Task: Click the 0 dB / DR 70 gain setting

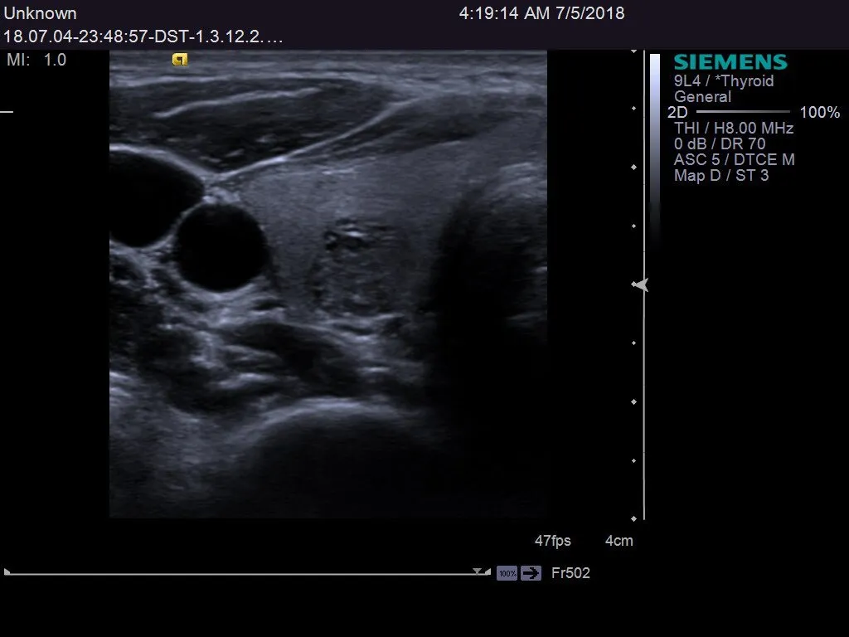Action: coord(720,144)
